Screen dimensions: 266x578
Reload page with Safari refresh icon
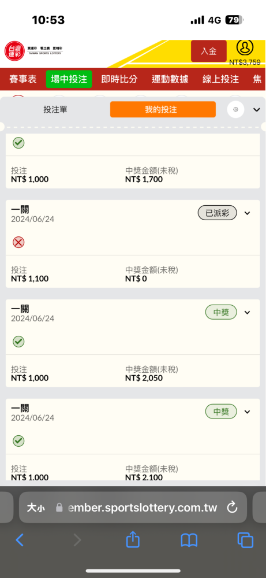232,507
